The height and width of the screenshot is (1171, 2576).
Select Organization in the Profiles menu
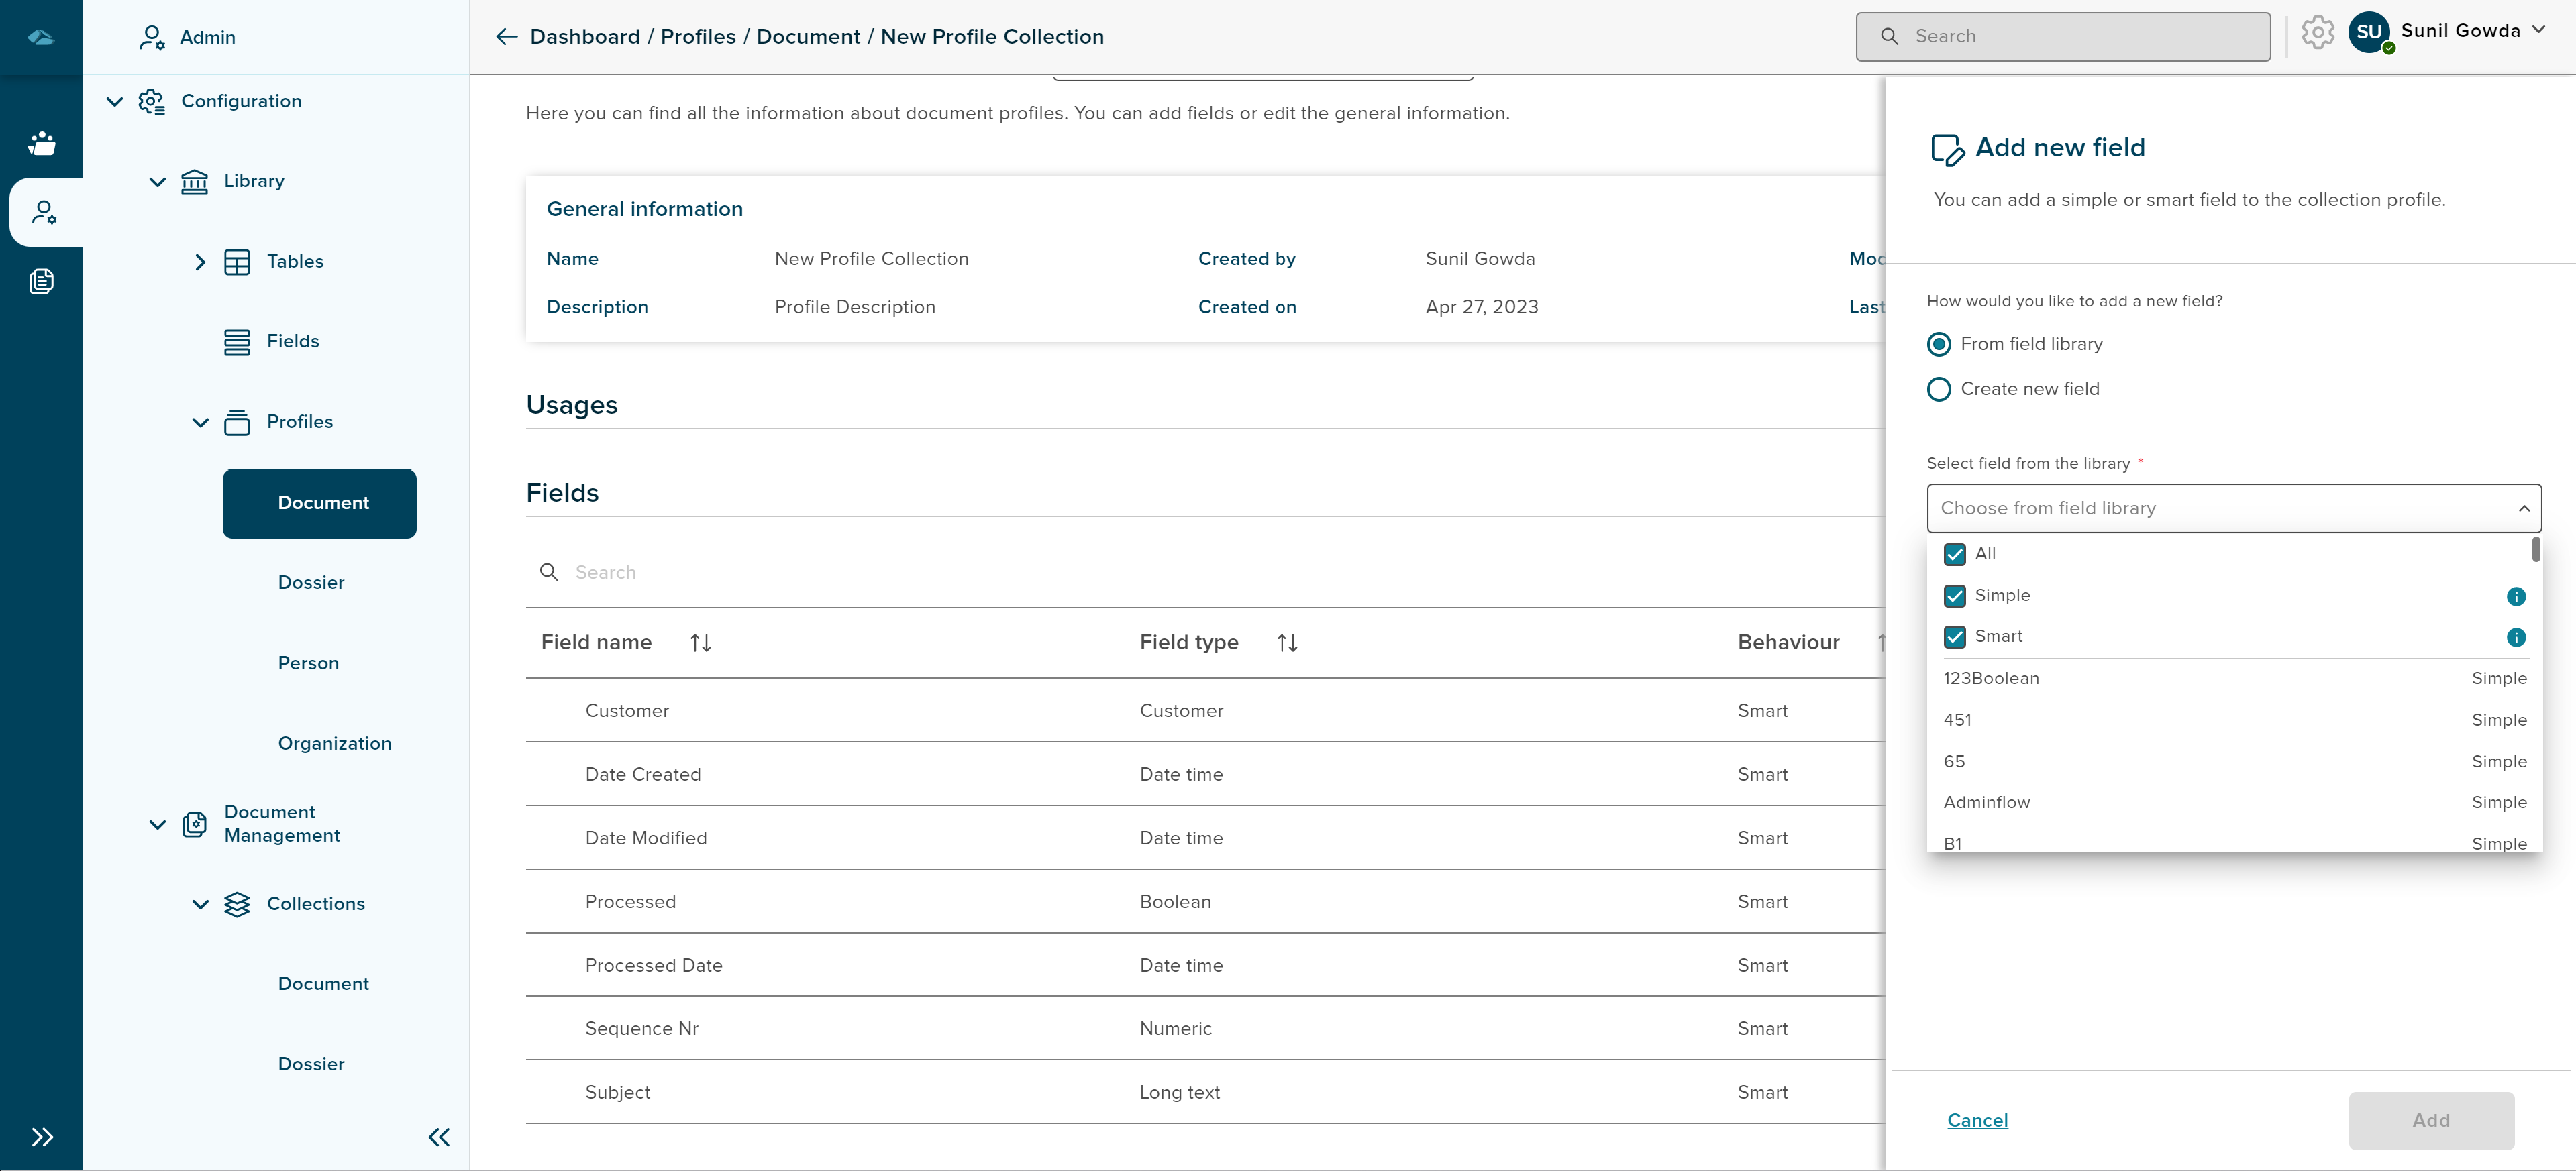point(334,743)
